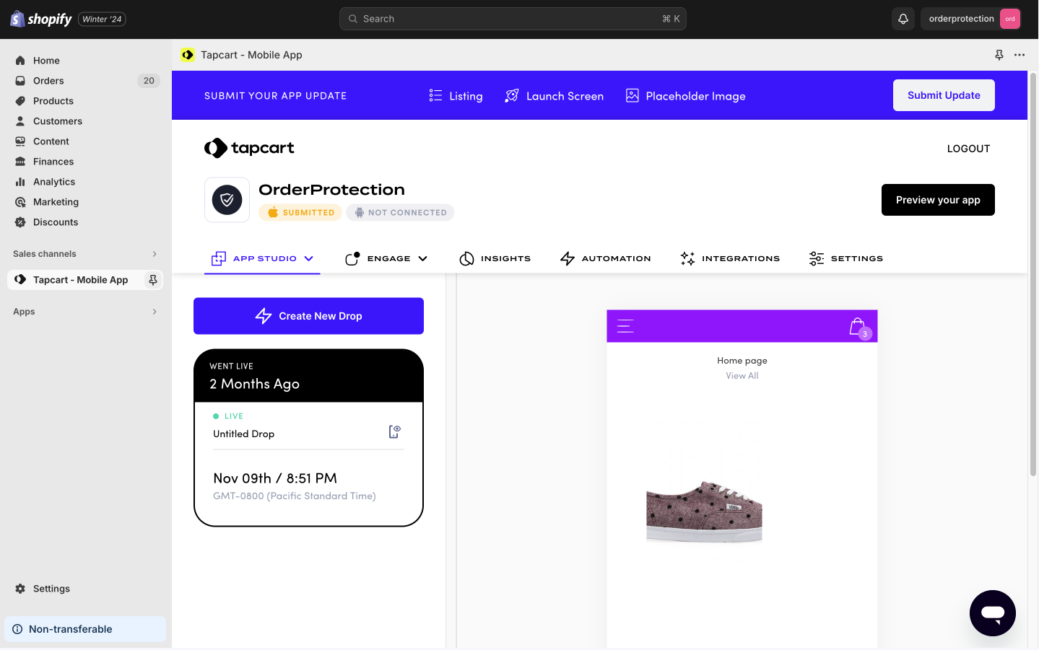The width and height of the screenshot is (1039, 650).
Task: Open Content in sidebar
Action: tap(51, 141)
